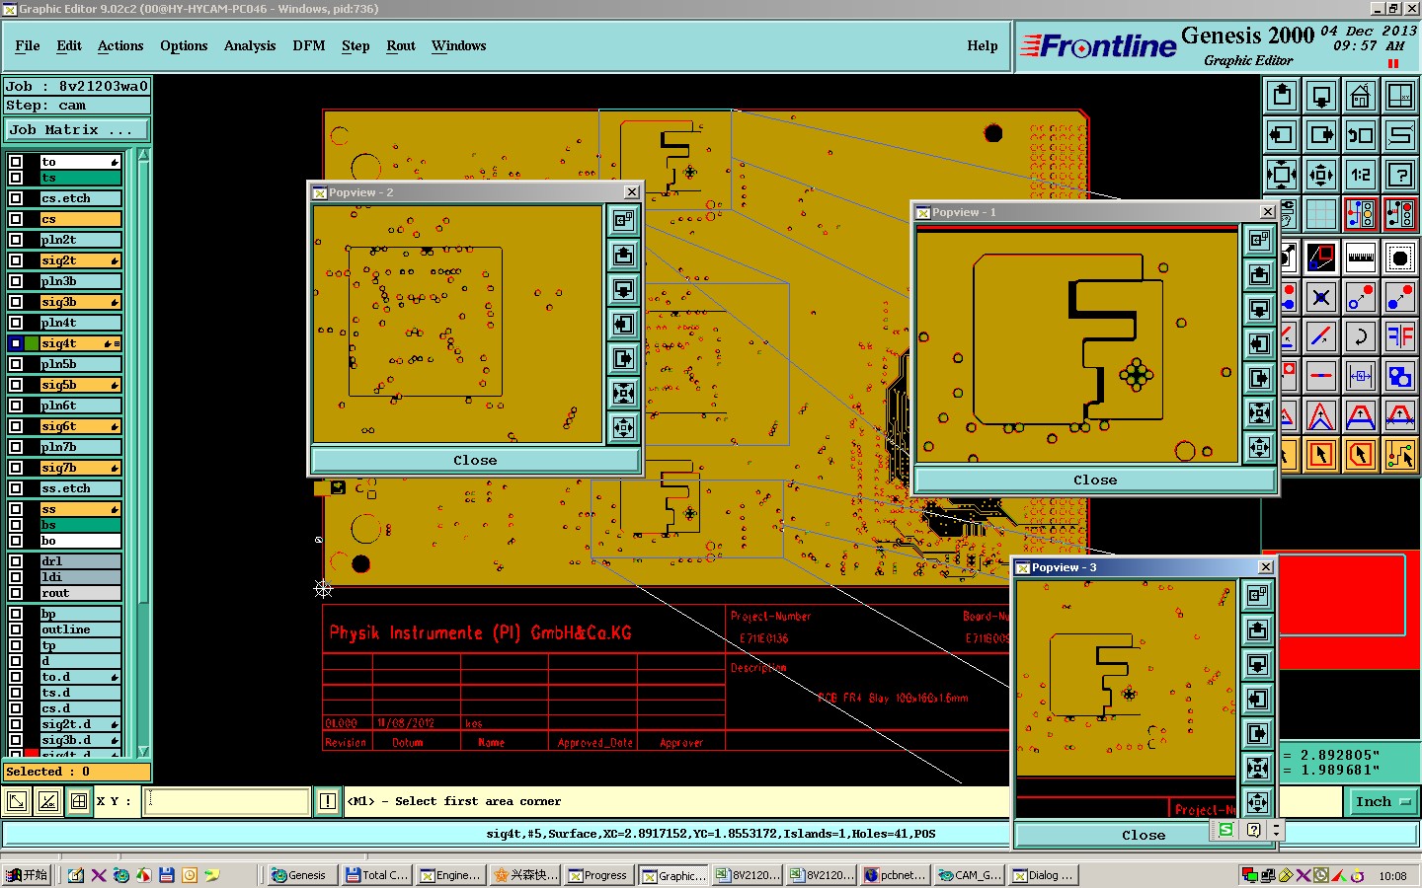1422x888 pixels.
Task: Click the Windows start button
Action: 27,875
